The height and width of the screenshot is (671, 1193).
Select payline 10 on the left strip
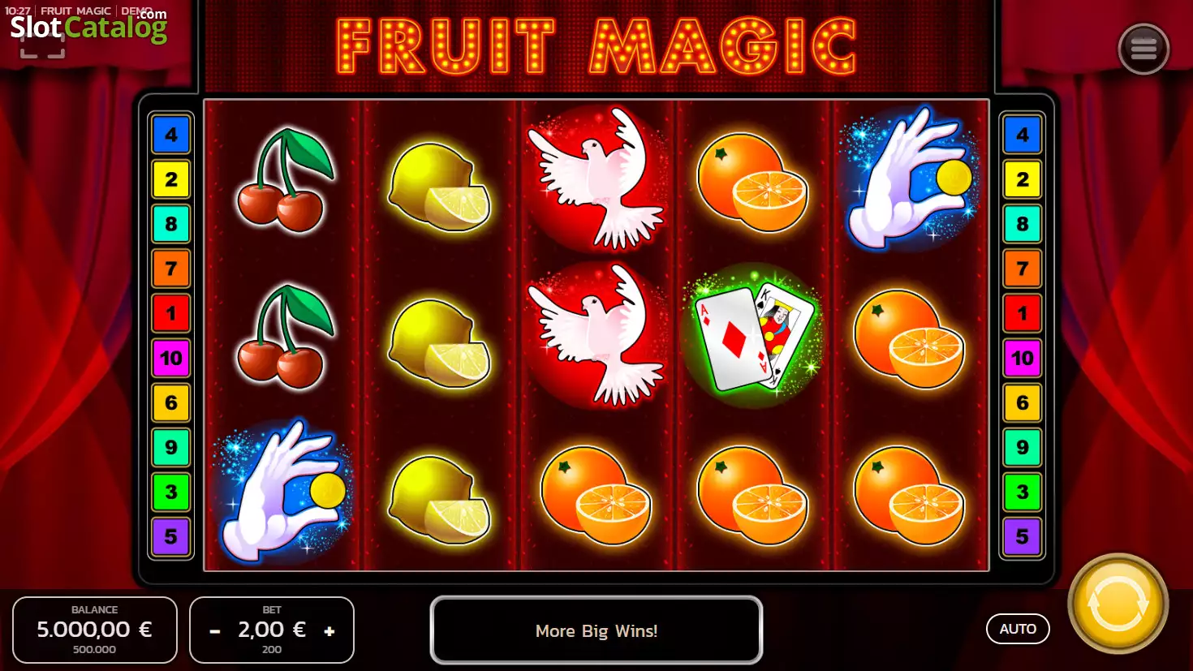(x=170, y=358)
